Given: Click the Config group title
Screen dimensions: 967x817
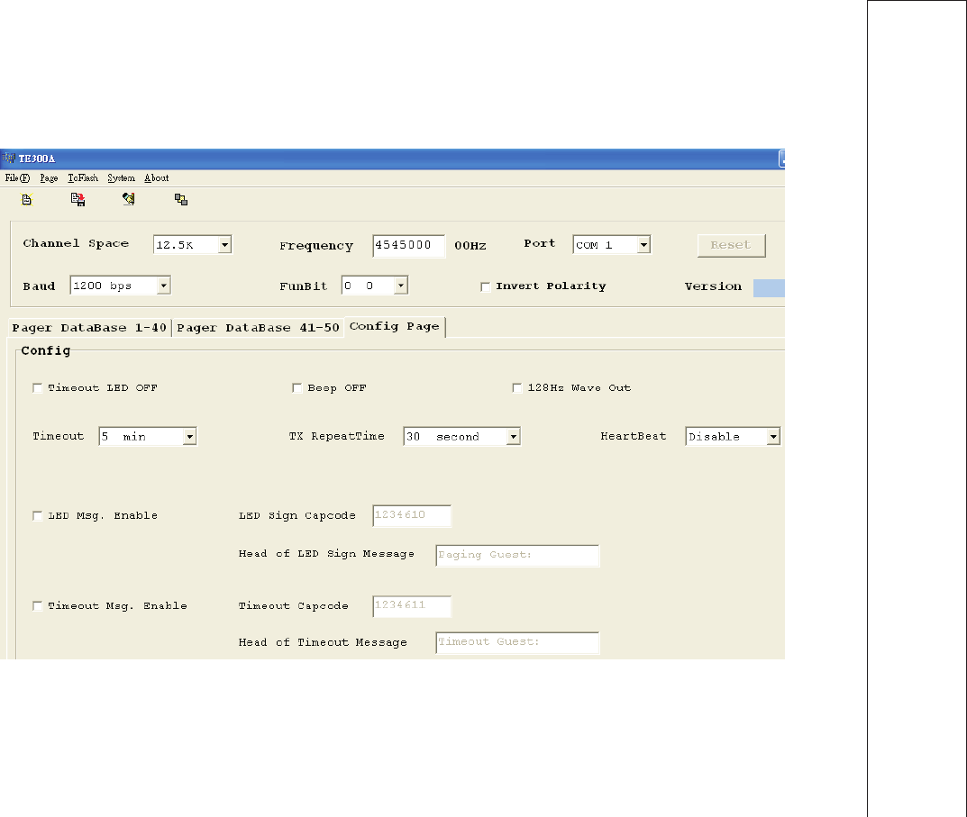Looking at the screenshot, I should tap(46, 350).
